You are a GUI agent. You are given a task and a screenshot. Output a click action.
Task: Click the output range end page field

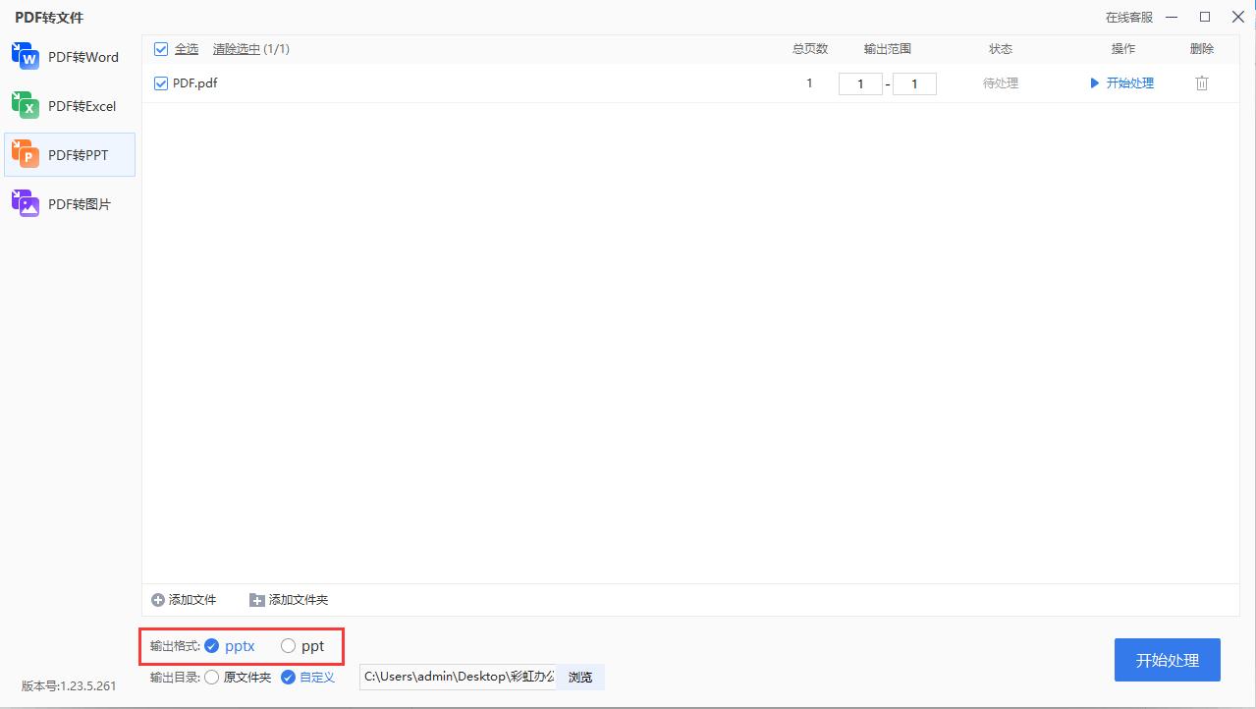click(914, 82)
